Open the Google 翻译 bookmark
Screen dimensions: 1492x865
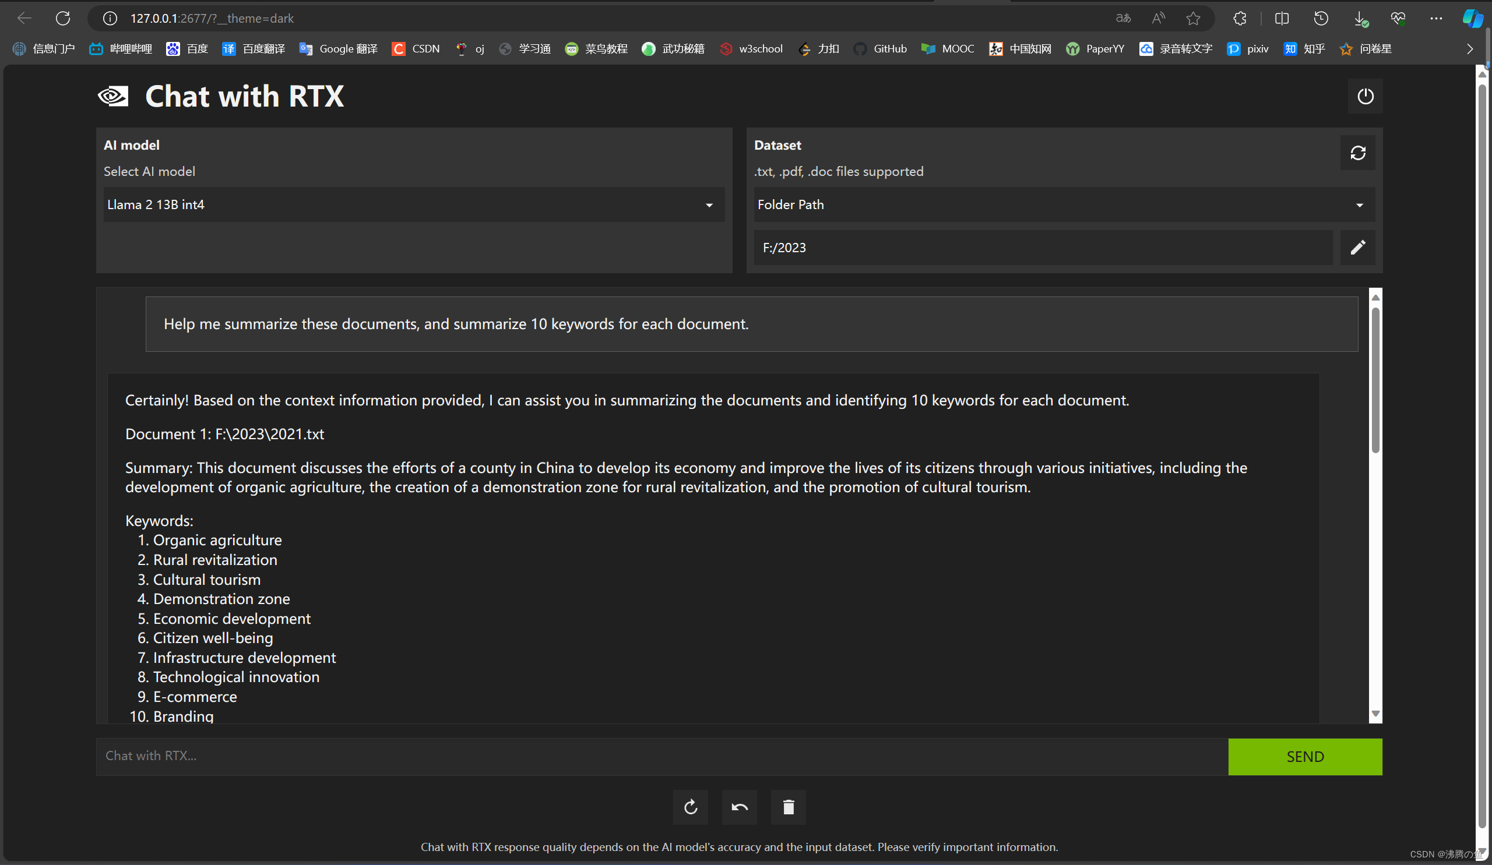click(338, 49)
